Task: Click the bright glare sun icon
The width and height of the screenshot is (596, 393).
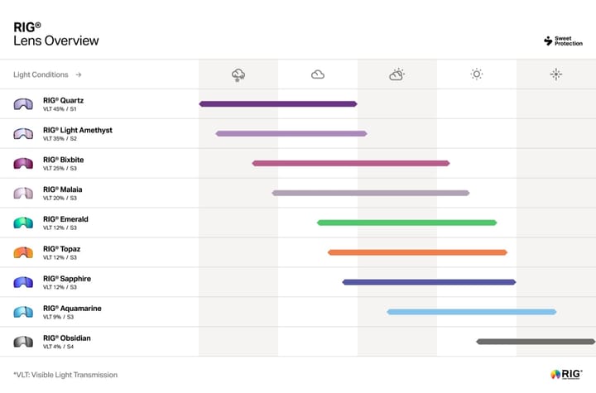Action: [556, 74]
